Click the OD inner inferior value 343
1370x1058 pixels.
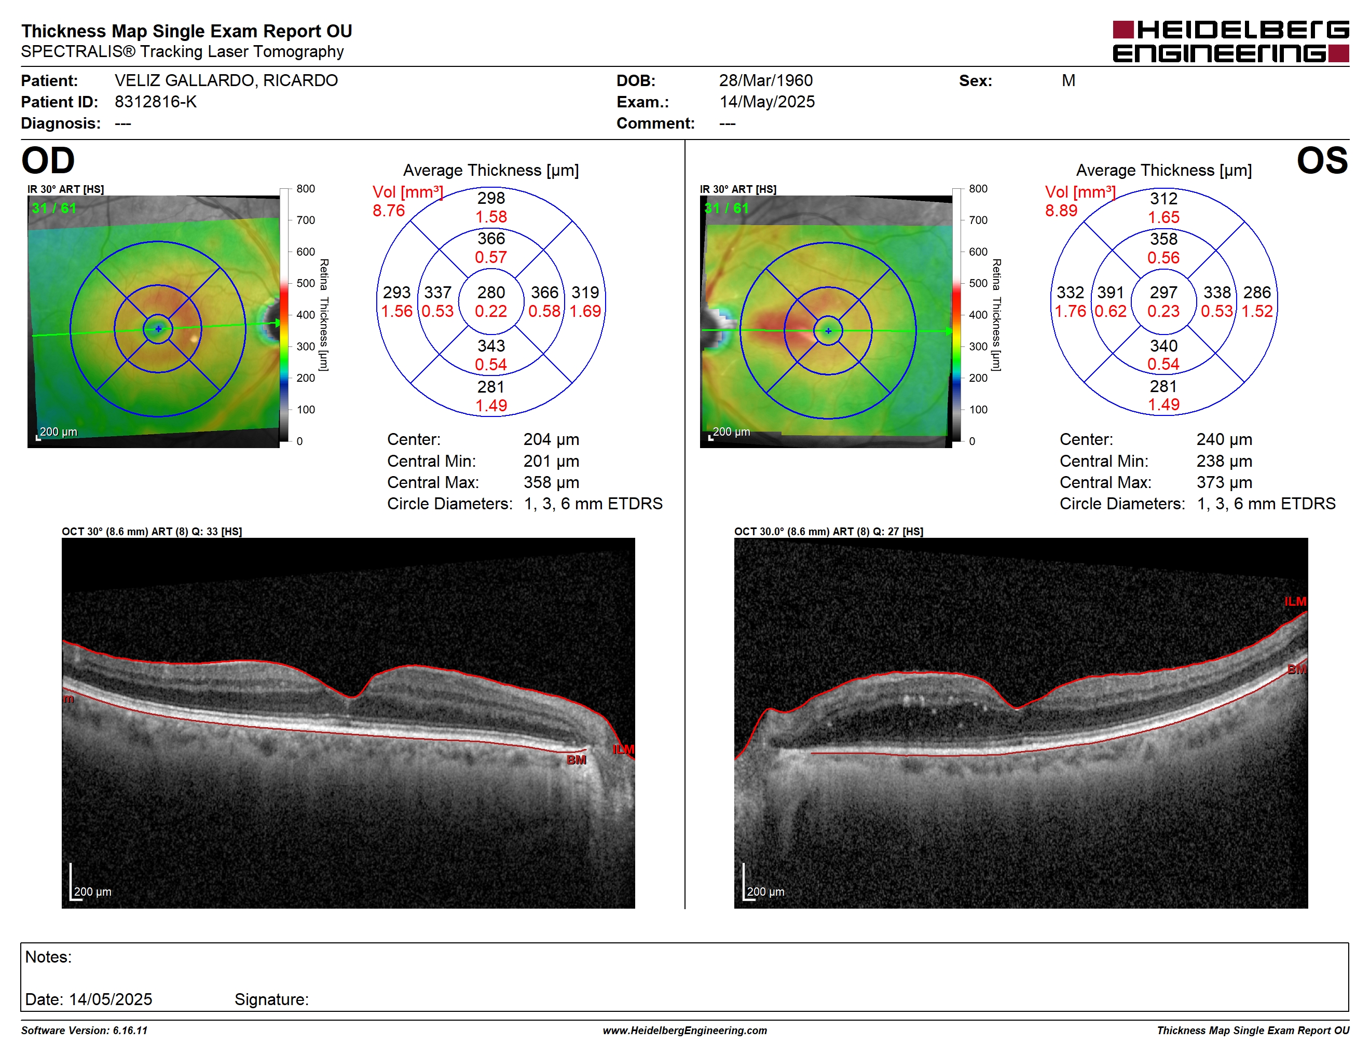(x=491, y=346)
